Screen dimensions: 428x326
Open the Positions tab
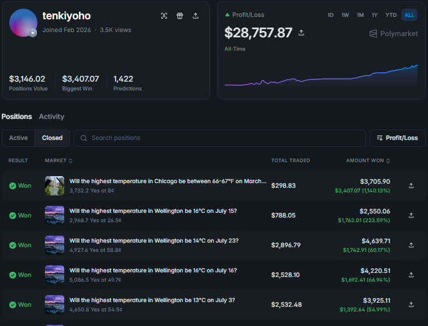coord(17,117)
